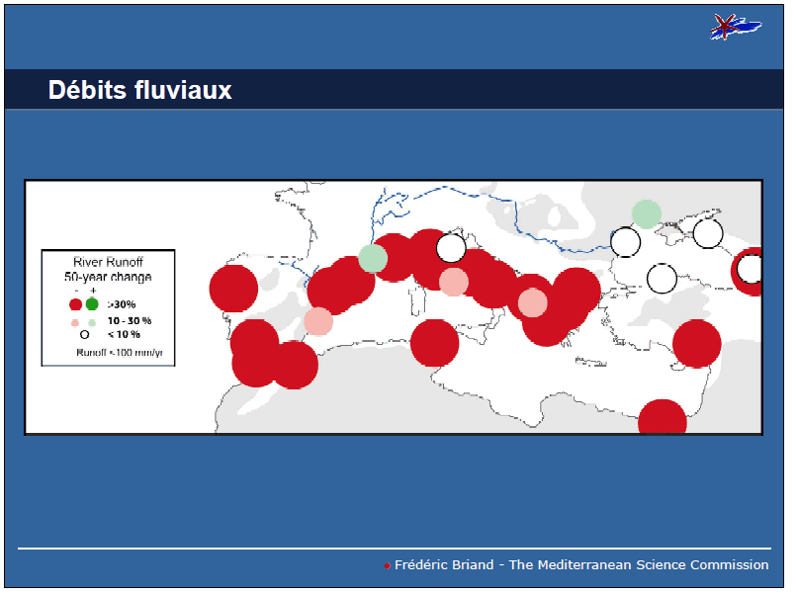
Task: Select the pink circle on Spain's east coast
Action: [318, 321]
